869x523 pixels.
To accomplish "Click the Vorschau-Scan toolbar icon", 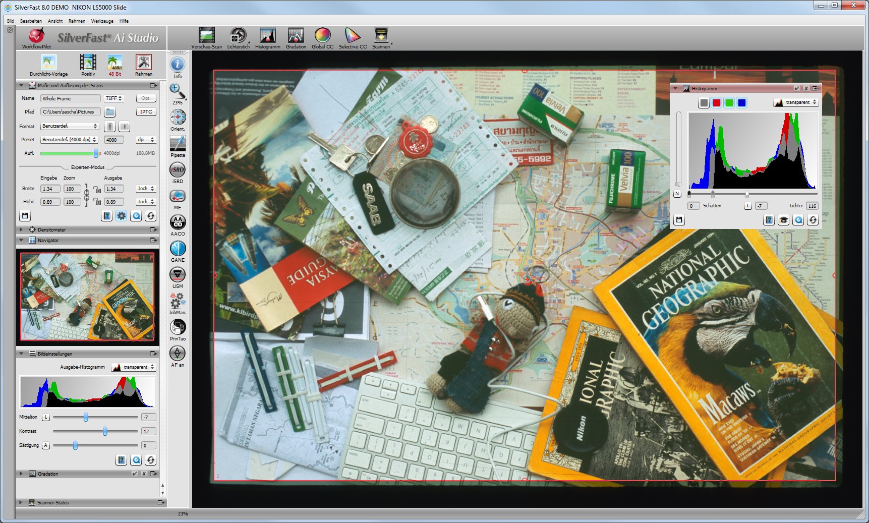I will (x=206, y=36).
